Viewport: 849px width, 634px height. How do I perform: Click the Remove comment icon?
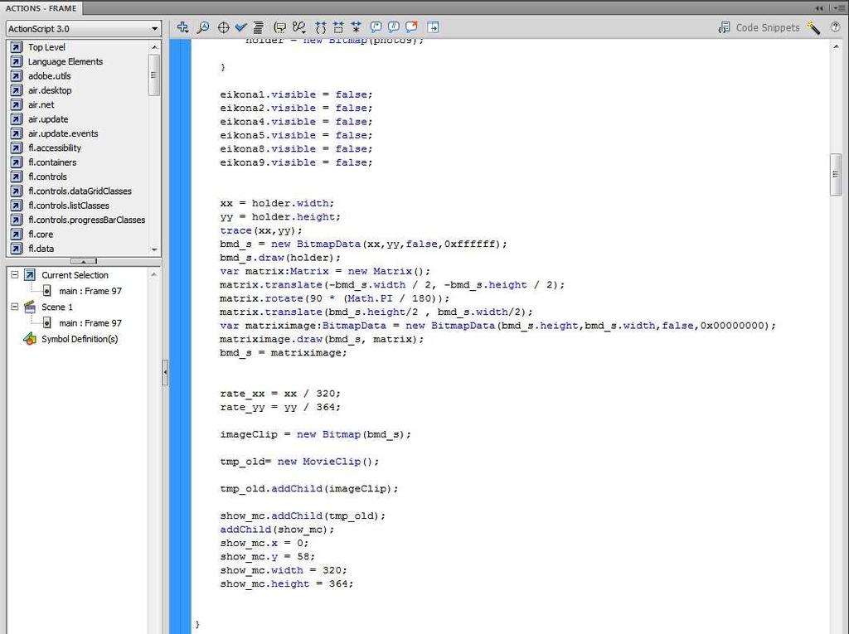click(x=411, y=27)
